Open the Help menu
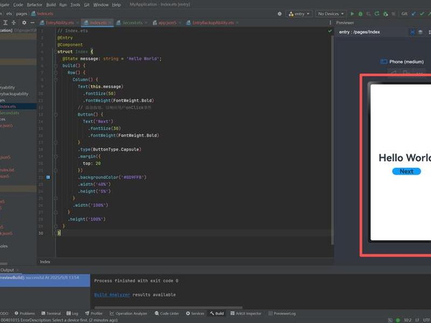 [116, 5]
